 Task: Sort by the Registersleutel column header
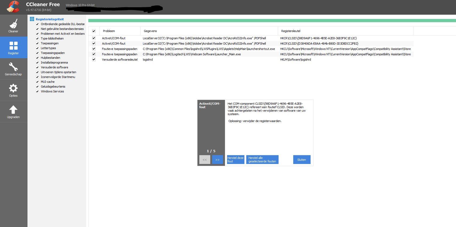click(x=346, y=31)
